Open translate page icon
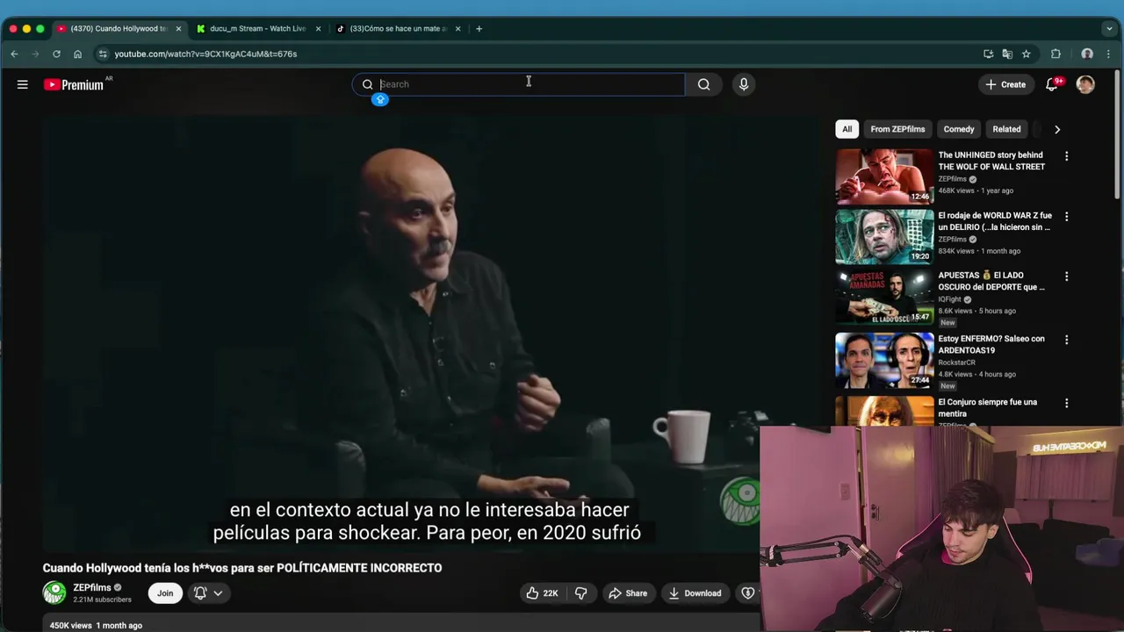The width and height of the screenshot is (1124, 632). [1007, 54]
